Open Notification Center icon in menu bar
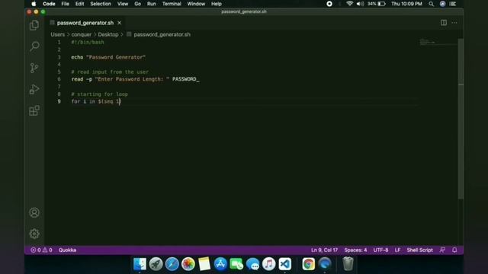This screenshot has height=274, width=488. pos(453,4)
